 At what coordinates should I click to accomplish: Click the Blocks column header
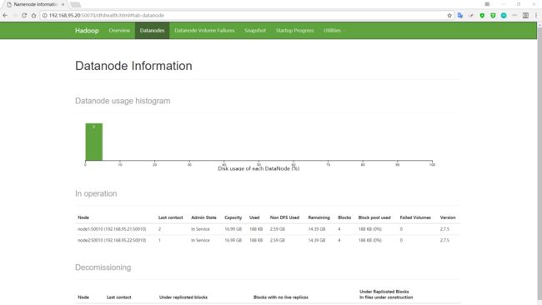(x=344, y=217)
